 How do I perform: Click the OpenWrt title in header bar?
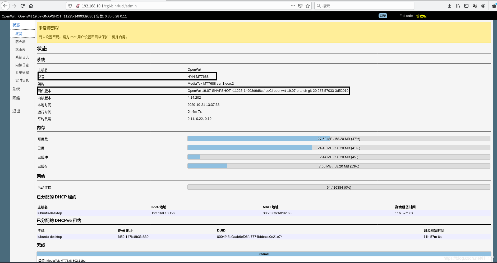pyautogui.click(x=8, y=16)
